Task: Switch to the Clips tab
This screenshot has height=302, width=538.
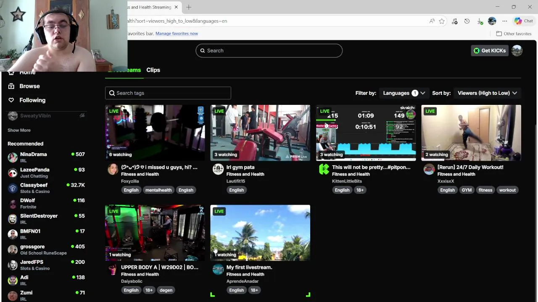Action: [153, 70]
